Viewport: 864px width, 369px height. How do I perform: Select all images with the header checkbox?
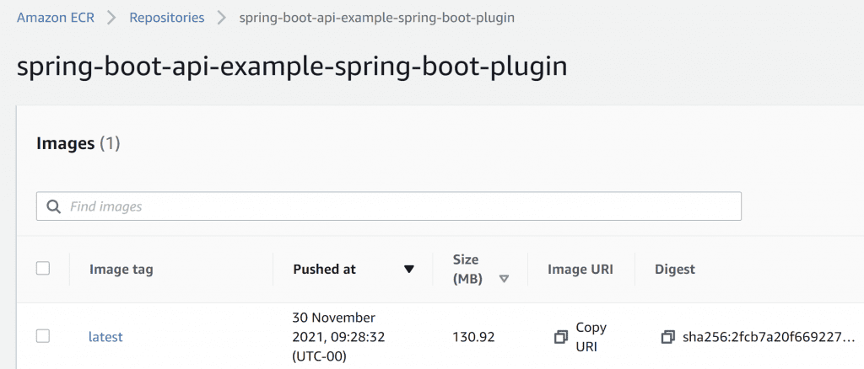click(43, 269)
